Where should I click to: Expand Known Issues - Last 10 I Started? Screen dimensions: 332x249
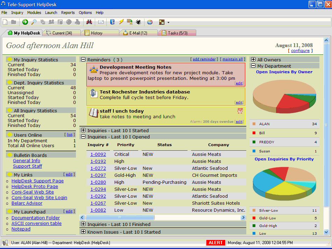[x=83, y=232]
